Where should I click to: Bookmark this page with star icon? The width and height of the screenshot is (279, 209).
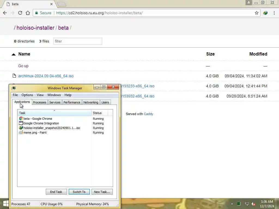click(256, 13)
